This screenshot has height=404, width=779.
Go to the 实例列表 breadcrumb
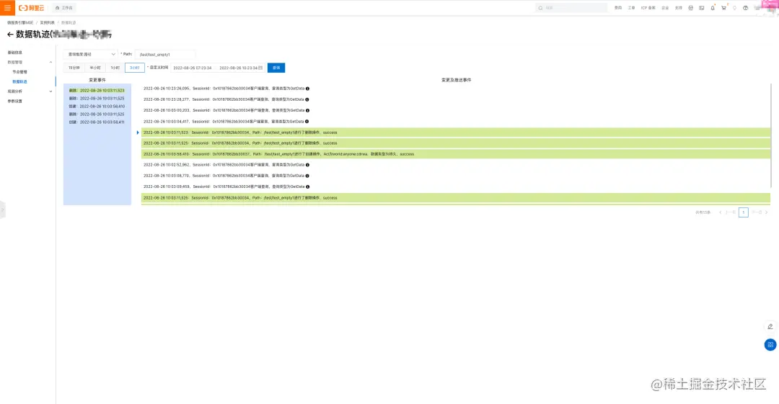click(x=47, y=23)
